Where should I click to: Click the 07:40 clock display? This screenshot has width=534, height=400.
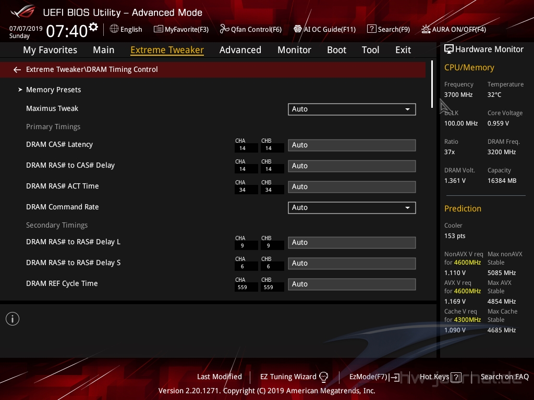tap(67, 31)
